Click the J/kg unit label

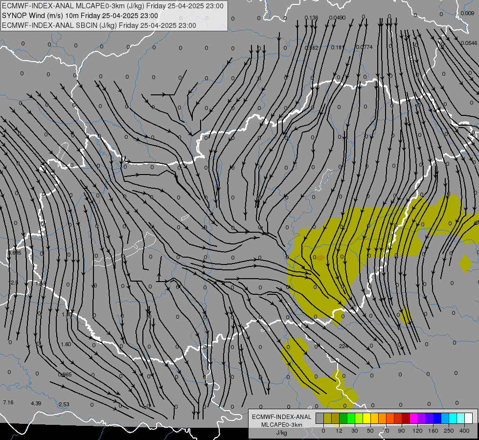pyautogui.click(x=282, y=433)
